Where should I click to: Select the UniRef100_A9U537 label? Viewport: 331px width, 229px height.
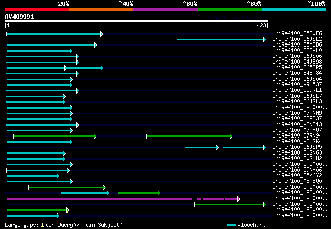297,85
